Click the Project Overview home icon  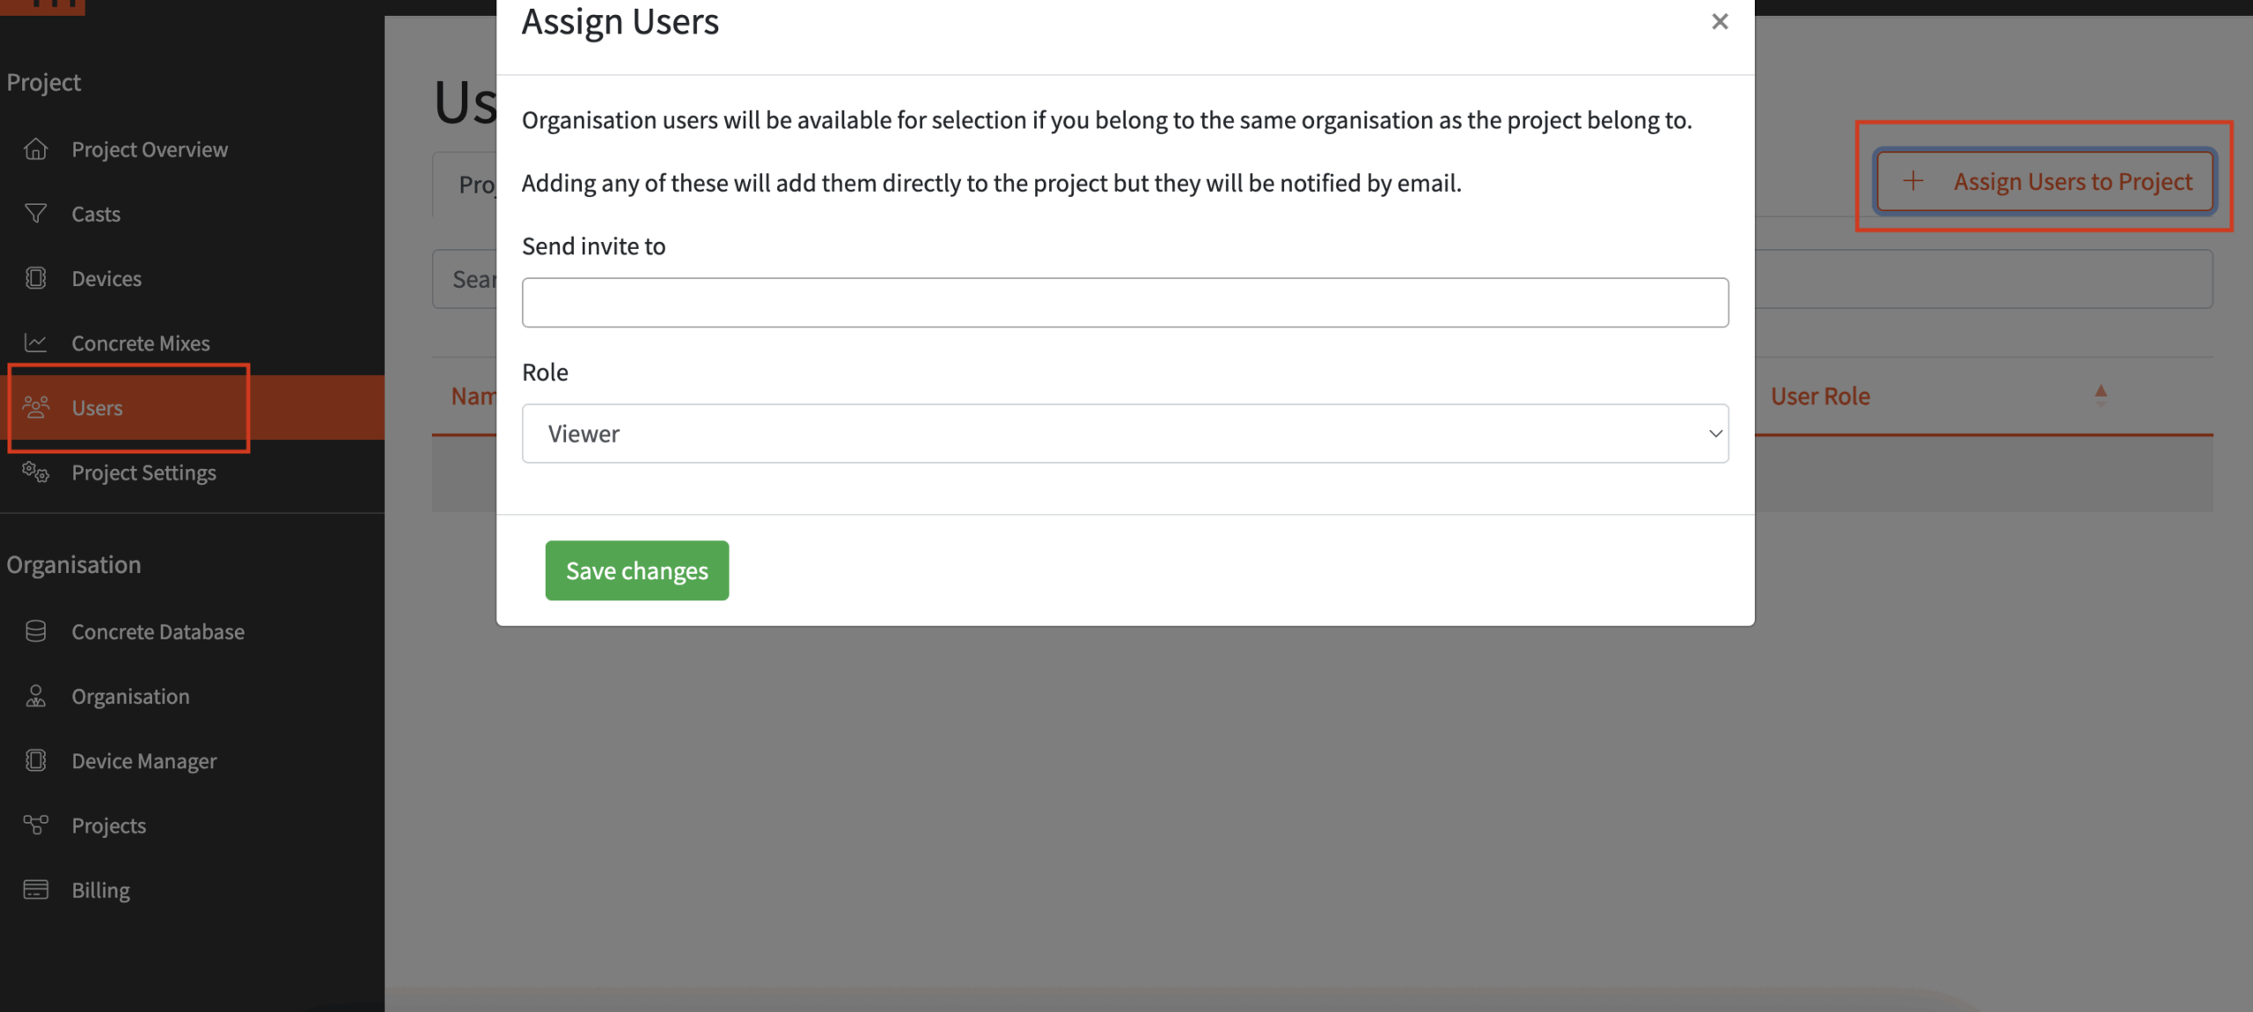coord(35,149)
